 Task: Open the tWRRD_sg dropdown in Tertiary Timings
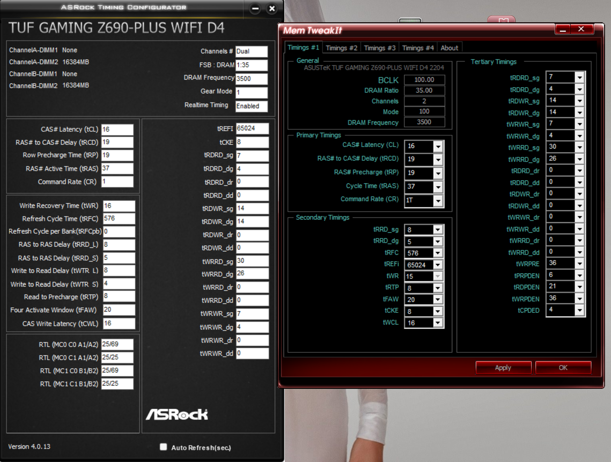click(580, 147)
